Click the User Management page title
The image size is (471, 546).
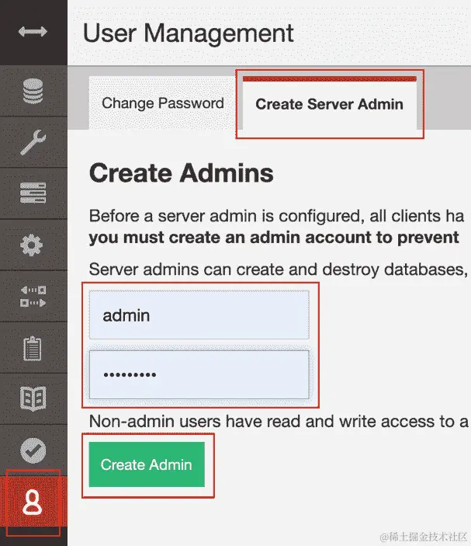pyautogui.click(x=189, y=33)
